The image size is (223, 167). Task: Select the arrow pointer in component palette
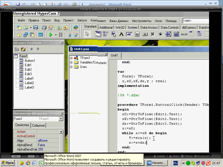pyautogui.click(x=87, y=34)
